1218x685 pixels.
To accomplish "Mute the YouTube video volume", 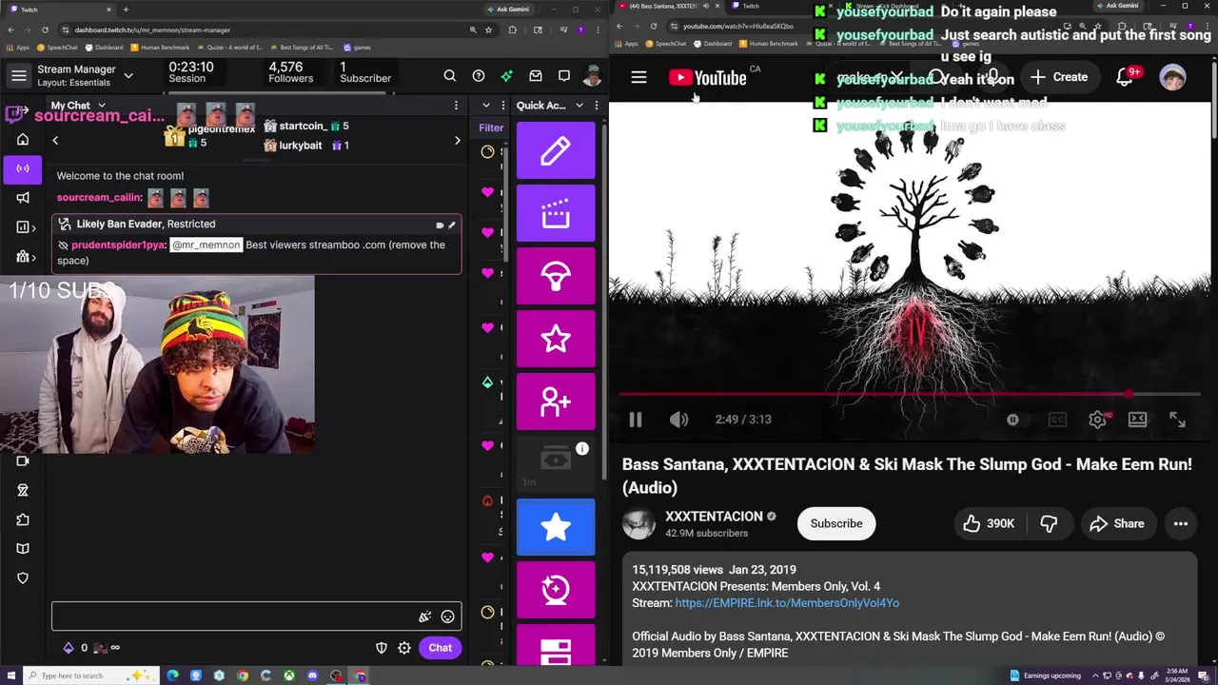I will (678, 420).
